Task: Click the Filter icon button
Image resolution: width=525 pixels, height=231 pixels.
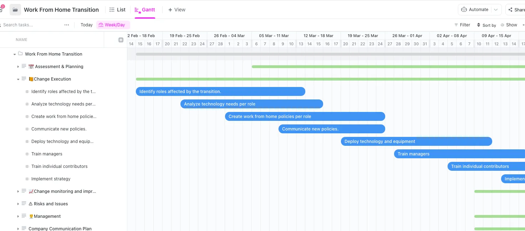Action: (456, 25)
